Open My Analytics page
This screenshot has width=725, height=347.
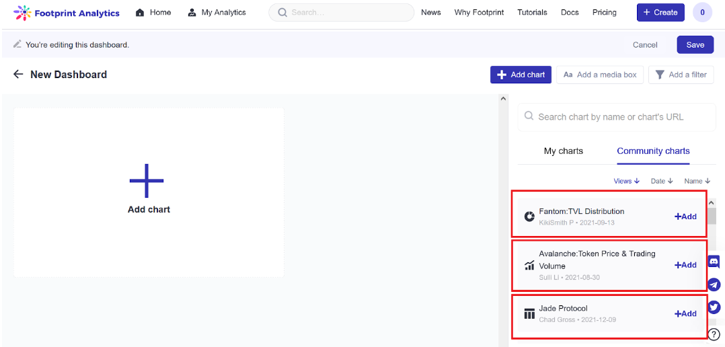217,13
